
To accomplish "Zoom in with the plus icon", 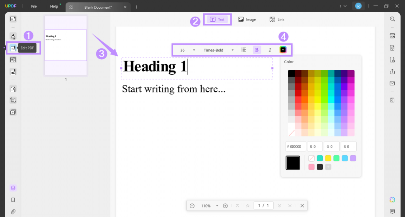I will 225,206.
